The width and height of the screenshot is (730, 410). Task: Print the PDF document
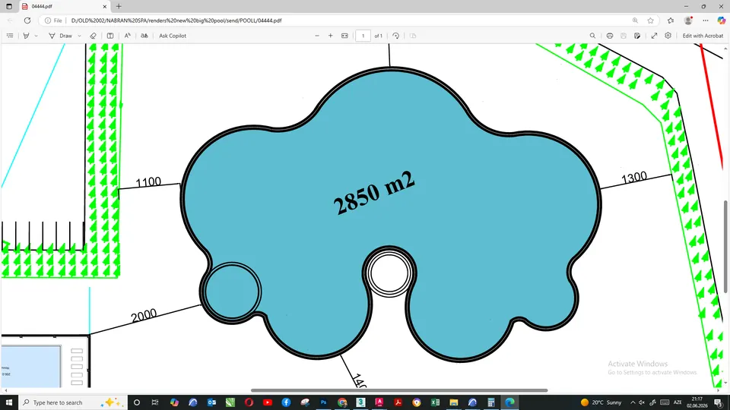pos(609,36)
